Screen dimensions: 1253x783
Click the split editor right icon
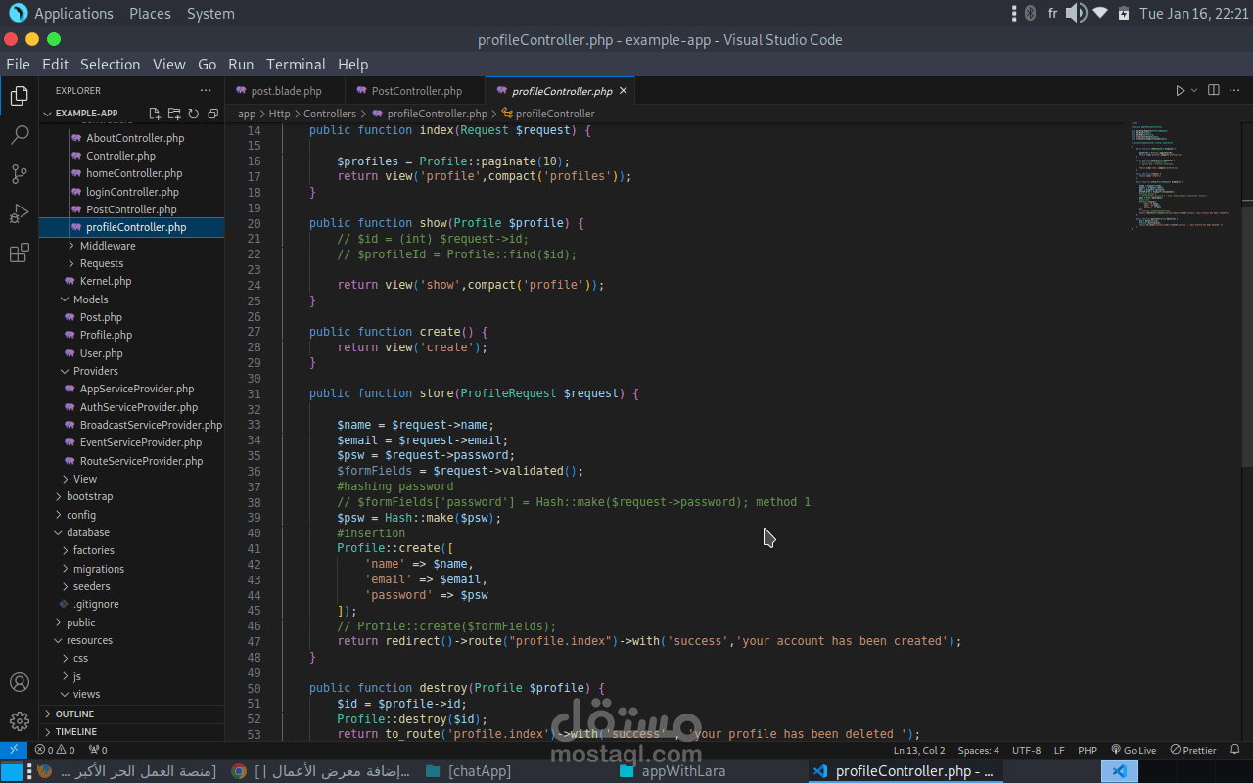click(x=1213, y=90)
